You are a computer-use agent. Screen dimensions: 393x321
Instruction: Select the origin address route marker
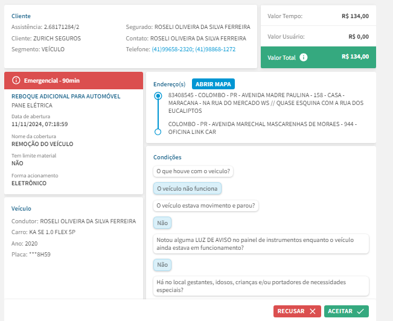point(158,96)
